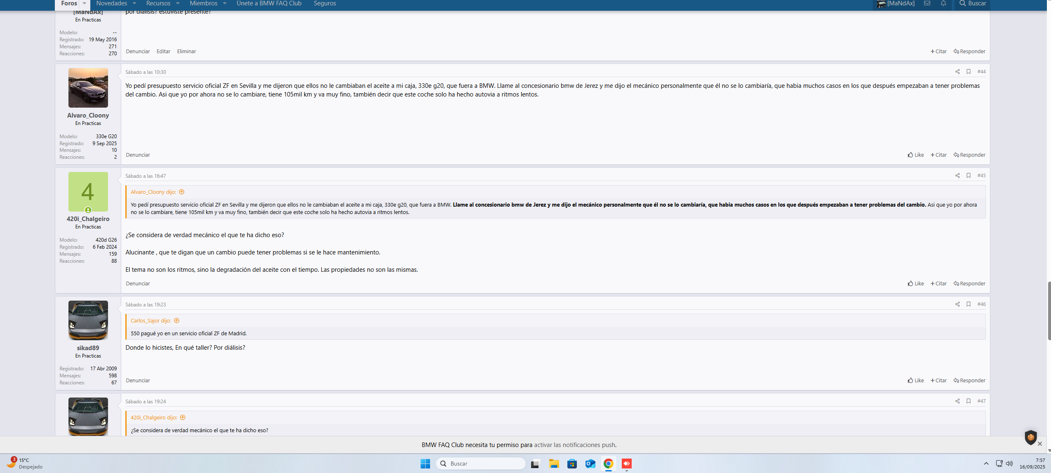
Task: Bookmark post #46
Action: click(x=968, y=304)
